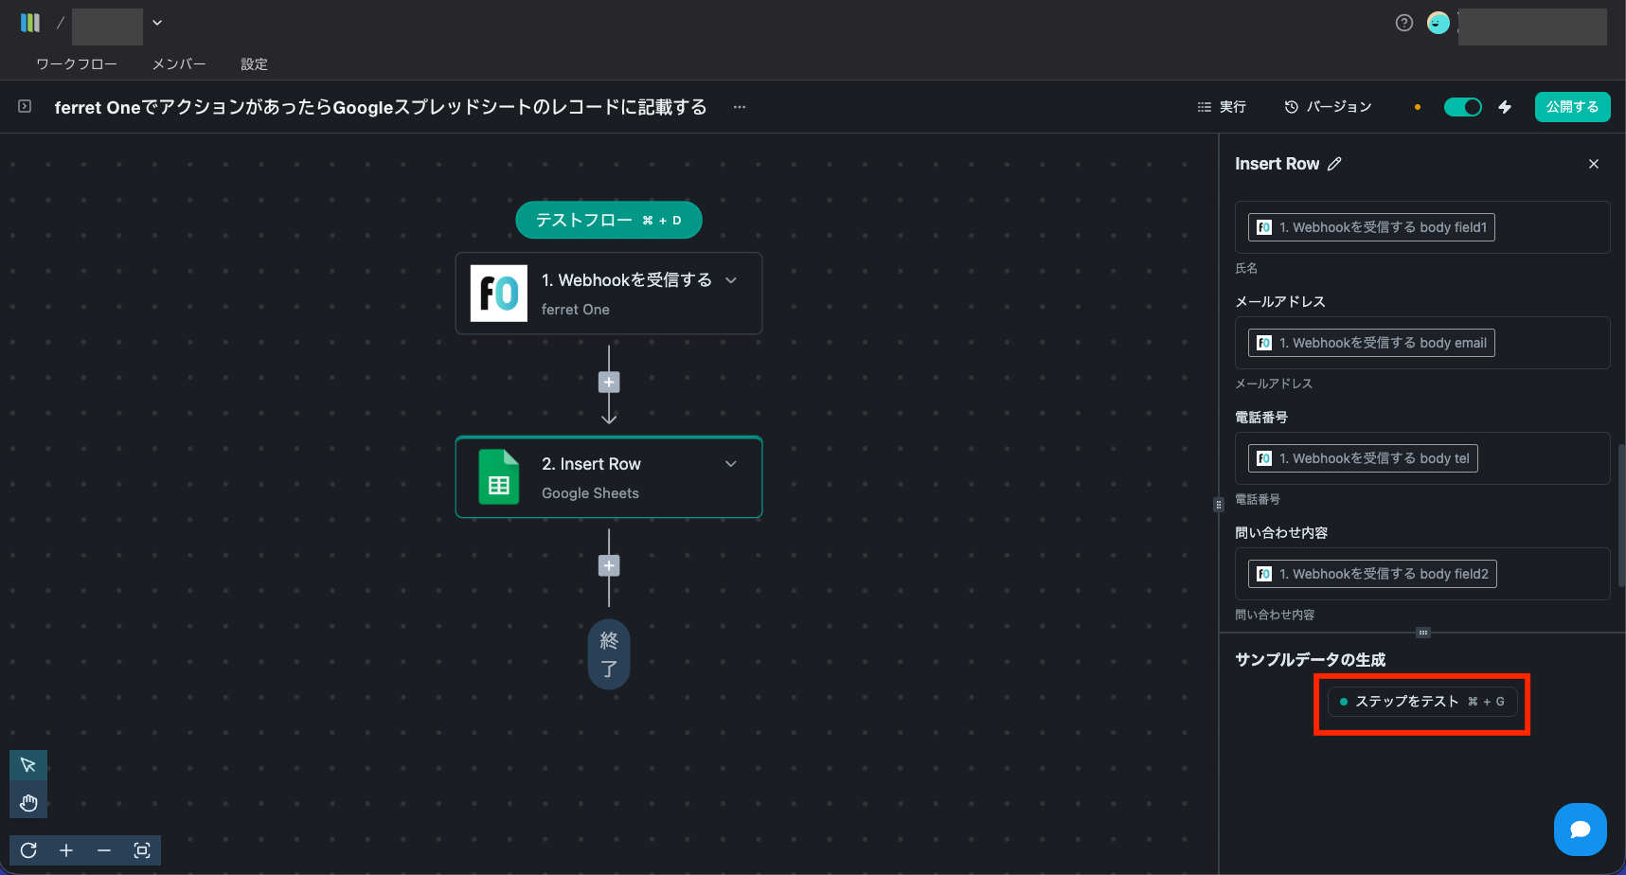Toggle the workflow enabled switch off
The height and width of the screenshot is (875, 1626).
tap(1462, 107)
